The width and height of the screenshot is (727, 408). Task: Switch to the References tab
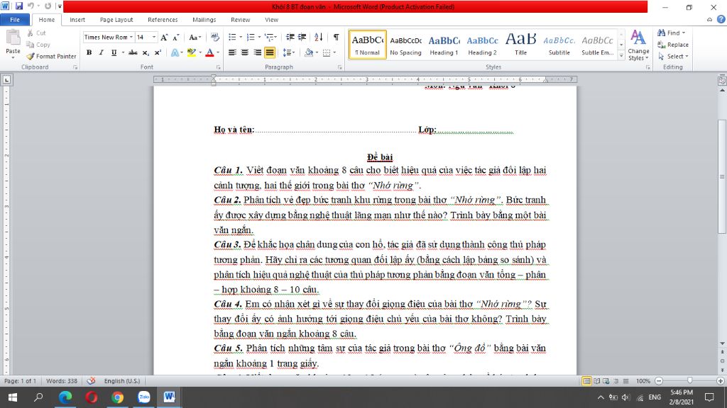pyautogui.click(x=163, y=20)
